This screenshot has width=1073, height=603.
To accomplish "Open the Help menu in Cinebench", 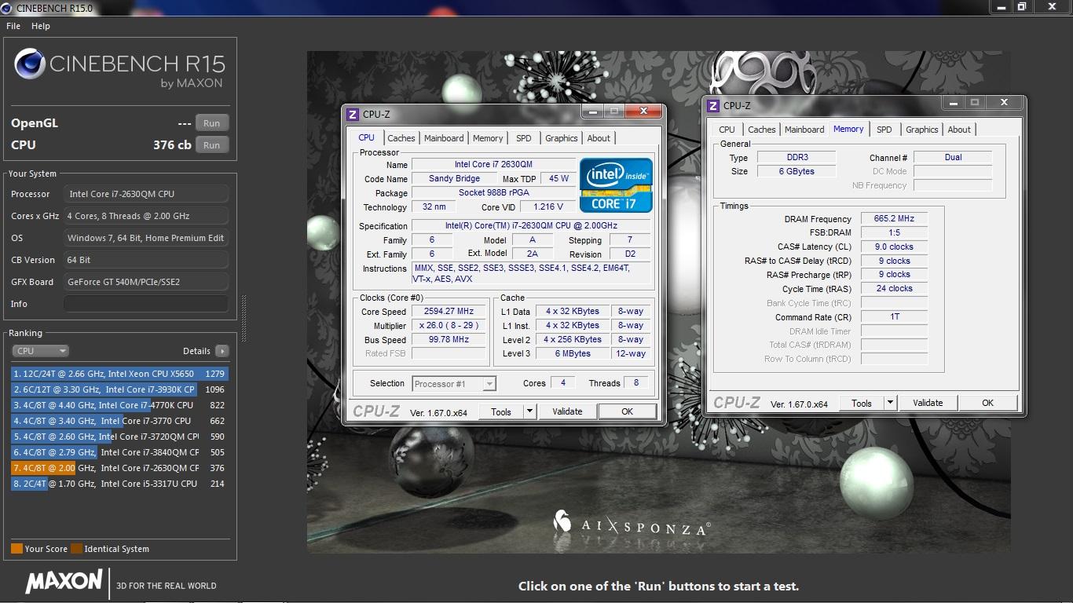I will point(41,26).
